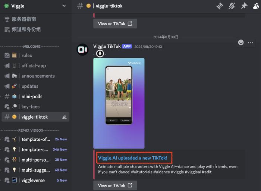Open multi-perso... forum channel

point(35,160)
